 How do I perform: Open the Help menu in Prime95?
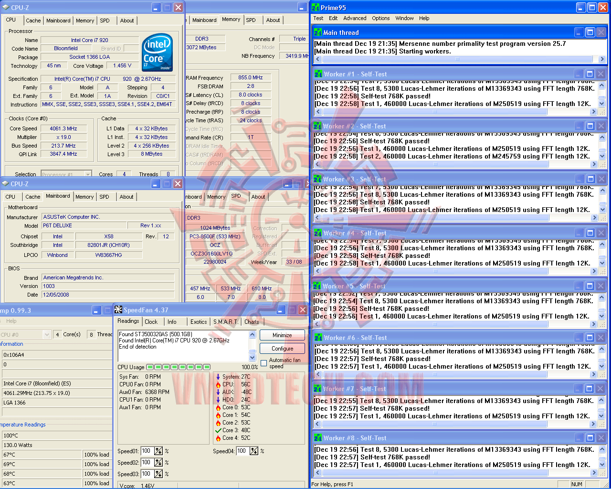(x=424, y=18)
